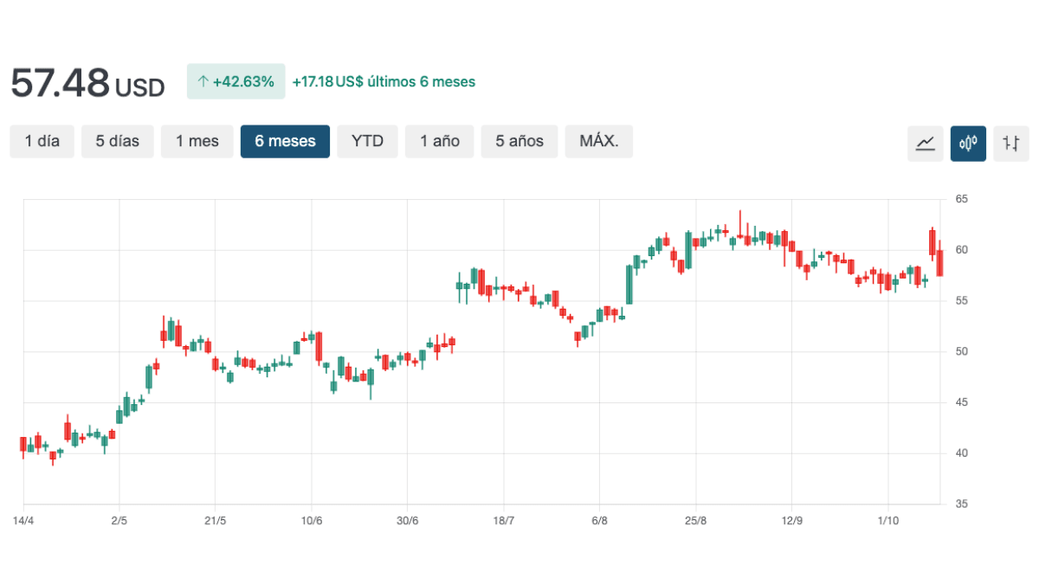
Task: Display the 5 años chart range
Action: click(519, 142)
